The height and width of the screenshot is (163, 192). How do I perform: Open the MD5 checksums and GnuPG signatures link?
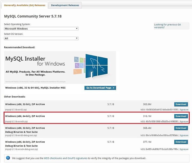pyautogui.click(x=66, y=158)
